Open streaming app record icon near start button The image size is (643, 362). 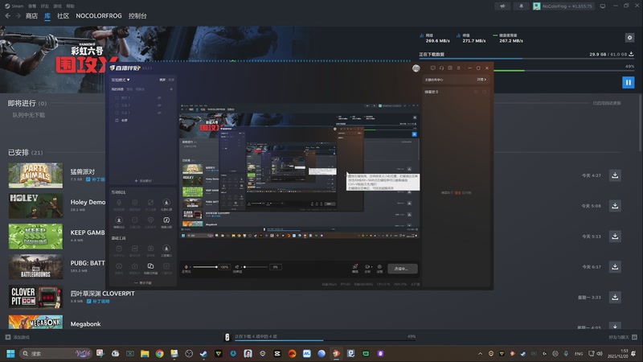pyautogui.click(x=367, y=268)
